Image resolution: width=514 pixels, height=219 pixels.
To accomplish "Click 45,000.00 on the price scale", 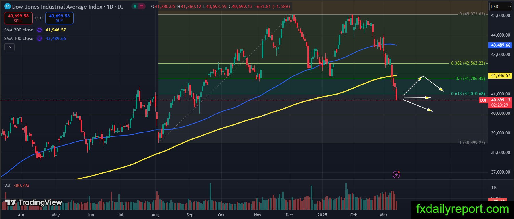I will click(501, 15).
